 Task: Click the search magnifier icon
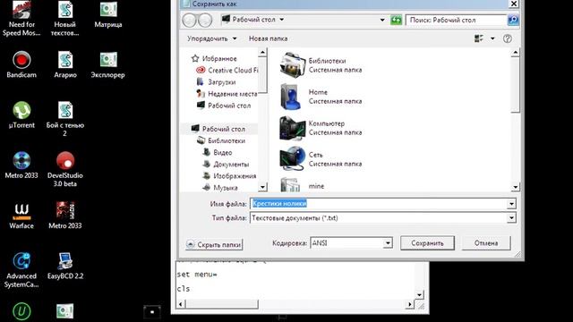pyautogui.click(x=513, y=20)
